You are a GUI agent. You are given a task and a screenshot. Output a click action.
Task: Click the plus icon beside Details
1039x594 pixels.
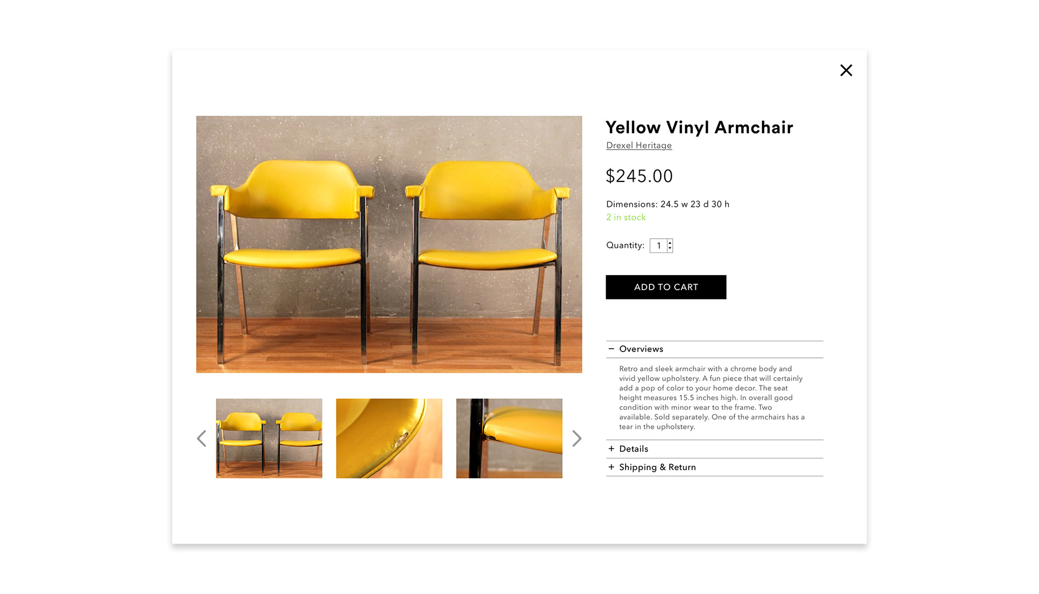pos(611,449)
